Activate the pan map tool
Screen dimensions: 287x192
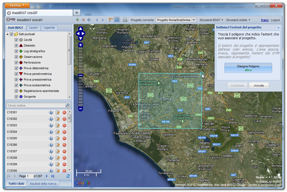[x=89, y=20]
